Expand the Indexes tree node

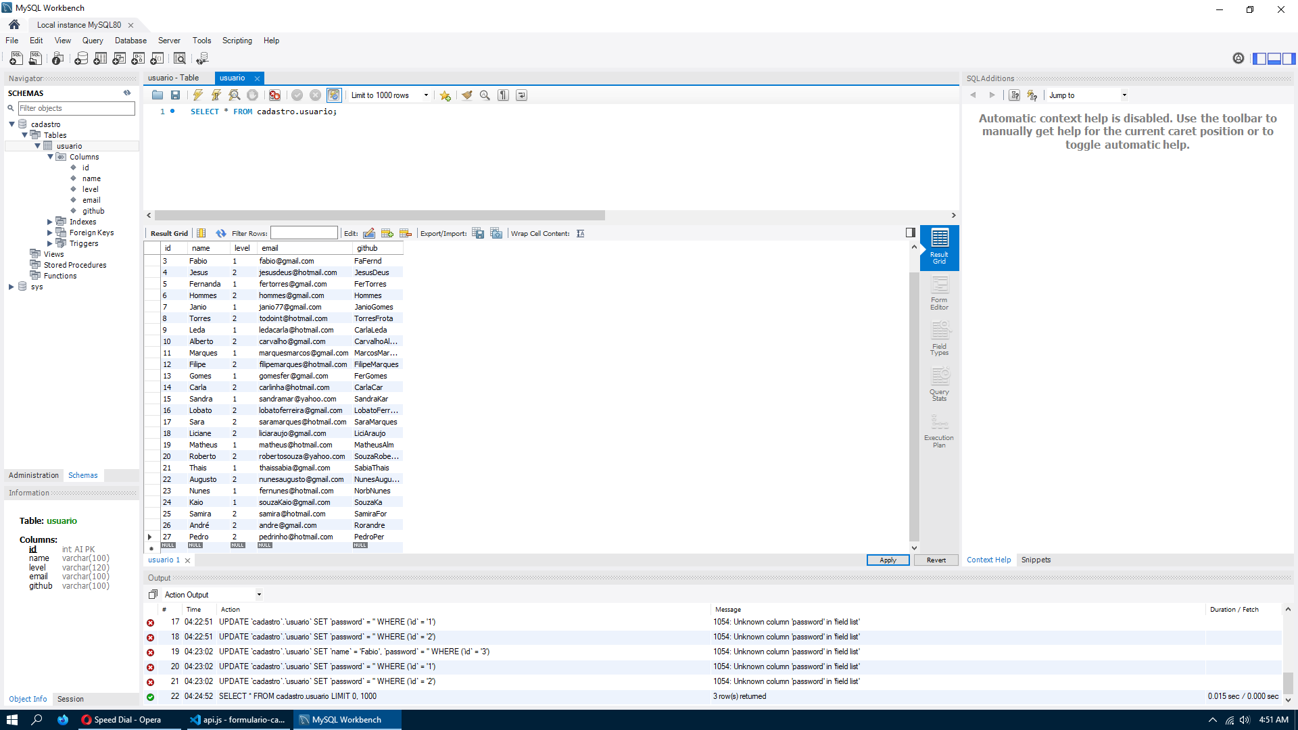(50, 222)
